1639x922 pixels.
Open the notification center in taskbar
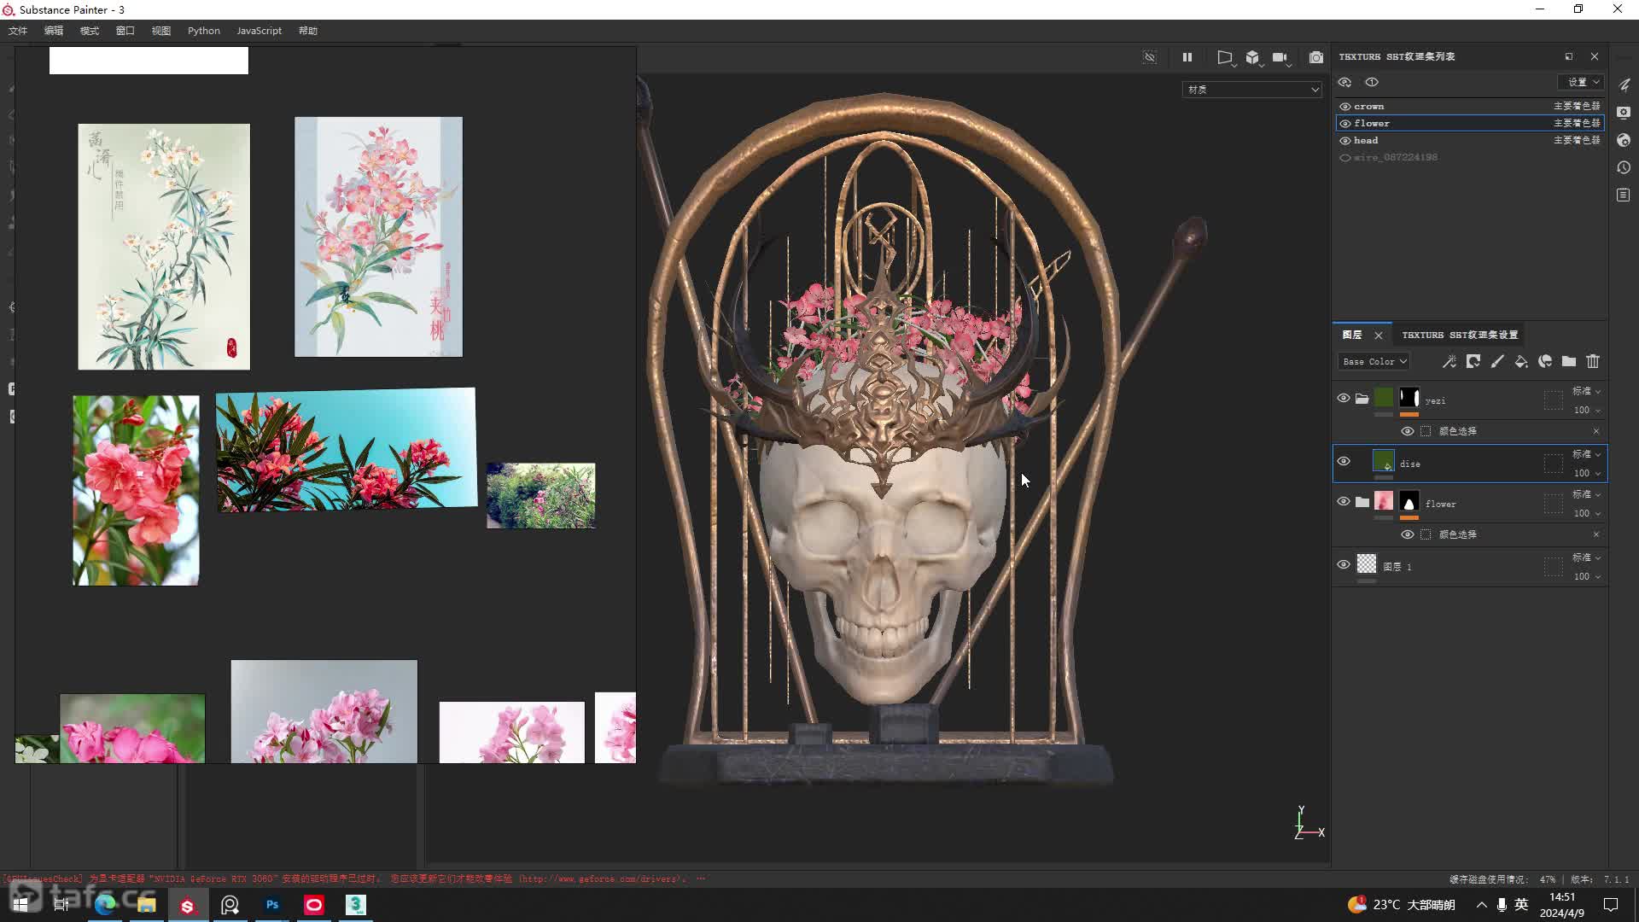pyautogui.click(x=1611, y=905)
